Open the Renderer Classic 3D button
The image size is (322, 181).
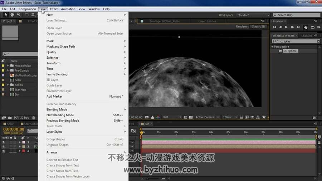tap(258, 26)
